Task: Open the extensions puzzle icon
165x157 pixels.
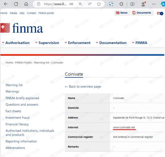Action: point(121,4)
